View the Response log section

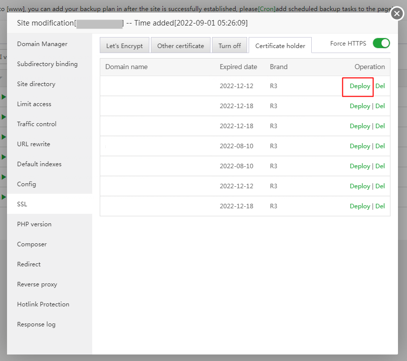[x=36, y=324]
